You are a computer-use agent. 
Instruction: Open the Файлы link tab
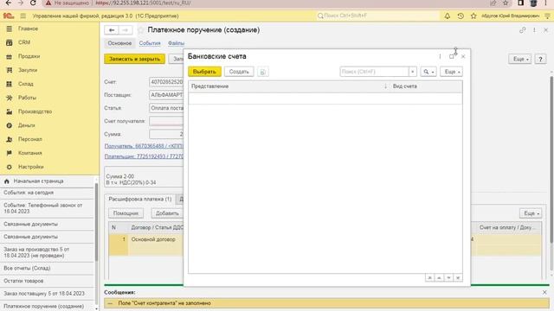(176, 43)
